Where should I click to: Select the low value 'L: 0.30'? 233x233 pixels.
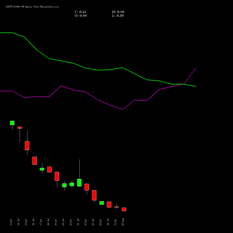118,16
